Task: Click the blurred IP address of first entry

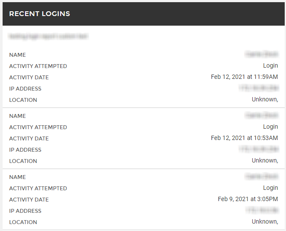Action: [259, 88]
